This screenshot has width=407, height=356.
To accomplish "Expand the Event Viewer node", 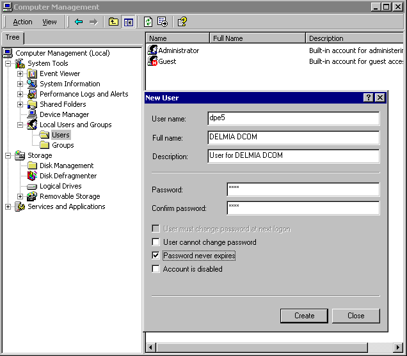I will tap(20, 74).
